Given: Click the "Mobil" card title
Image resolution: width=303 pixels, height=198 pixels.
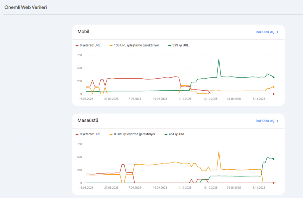Looking at the screenshot, I should 83,32.
